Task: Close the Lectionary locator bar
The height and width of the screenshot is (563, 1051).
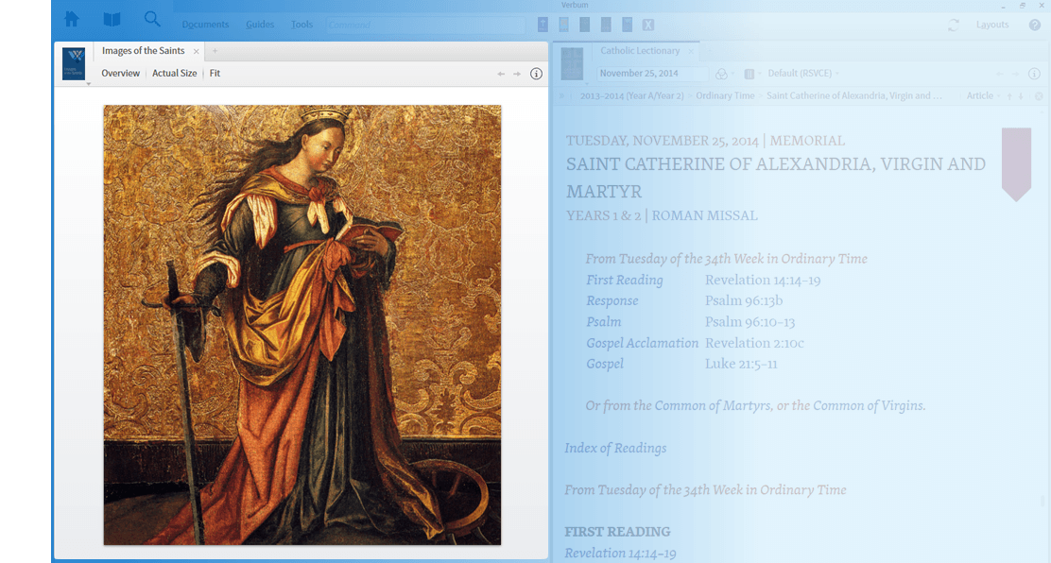Action: (x=1039, y=95)
